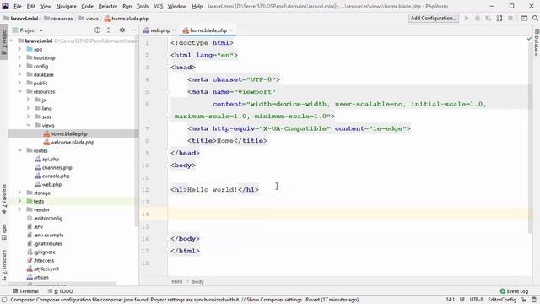This screenshot has width=540, height=304.
Task: Expand the vendor folder
Action: pos(19,209)
